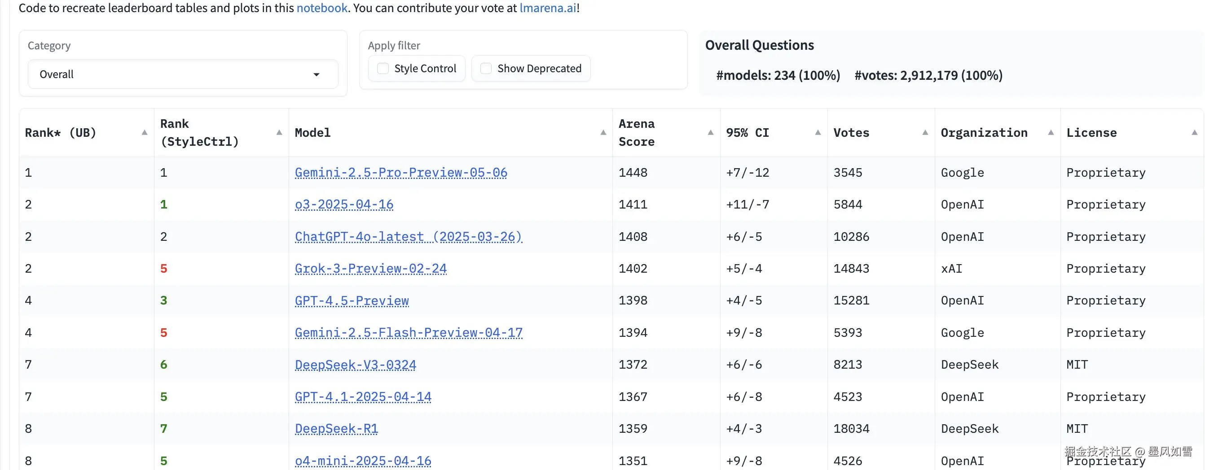Select the GPT-4.5-Preview model link
This screenshot has height=470, width=1205.
352,300
